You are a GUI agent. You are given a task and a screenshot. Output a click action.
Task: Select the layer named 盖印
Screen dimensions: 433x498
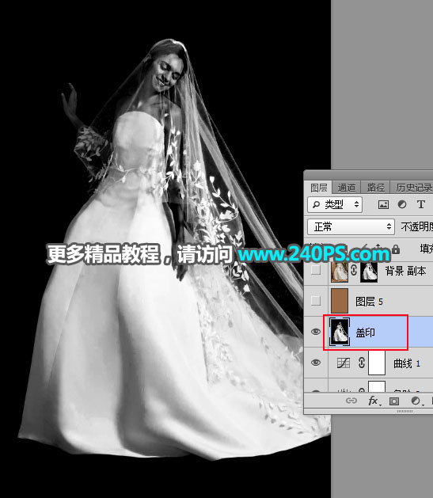click(x=366, y=333)
